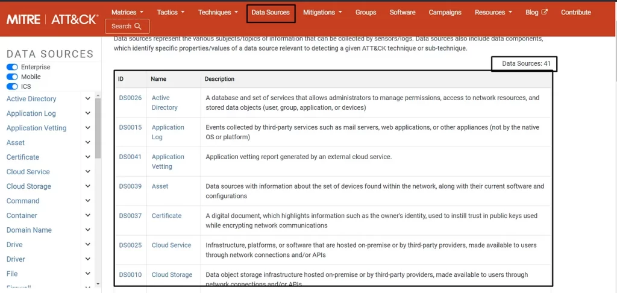Open Container in the sidebar list
Image resolution: width=617 pixels, height=293 pixels.
coord(22,215)
